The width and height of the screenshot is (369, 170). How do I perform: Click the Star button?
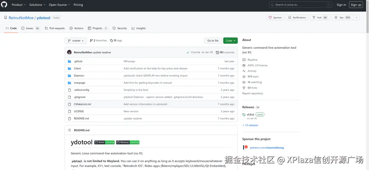point(342,17)
